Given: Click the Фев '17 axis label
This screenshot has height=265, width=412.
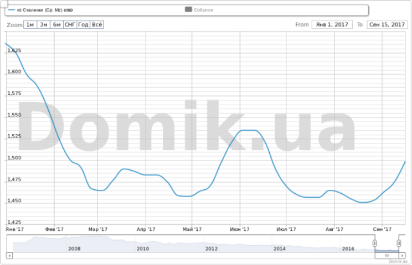Looking at the screenshot, I should (x=54, y=229).
